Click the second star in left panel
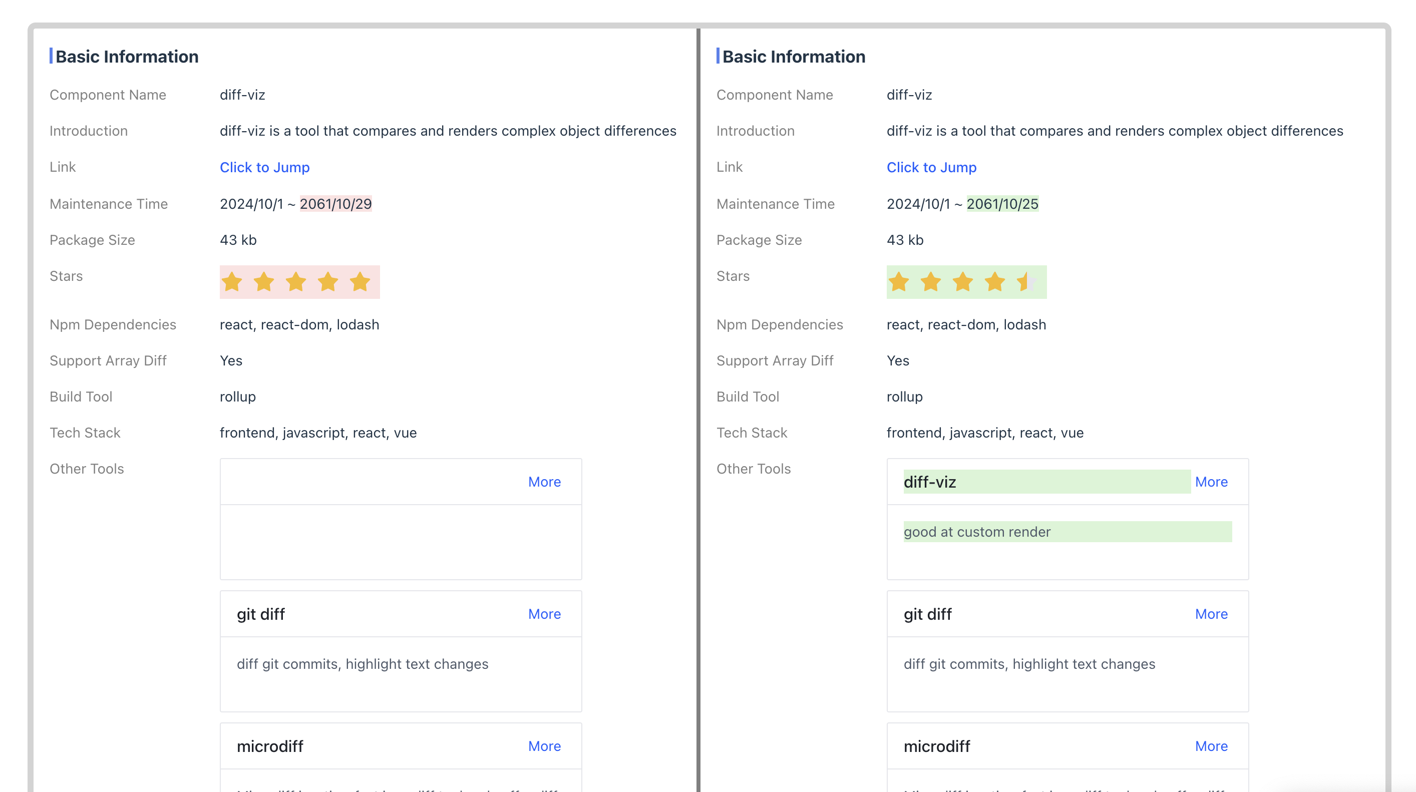This screenshot has height=792, width=1416. (264, 282)
